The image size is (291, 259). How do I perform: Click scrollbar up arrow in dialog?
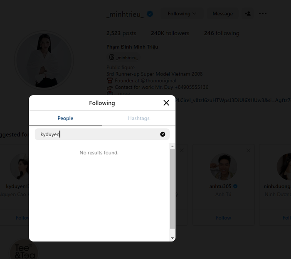173,147
